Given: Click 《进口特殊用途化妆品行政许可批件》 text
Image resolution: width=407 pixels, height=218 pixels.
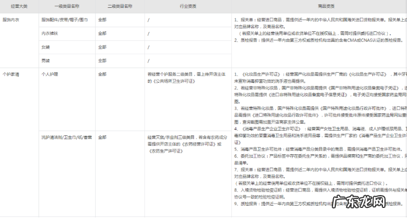Looking at the screenshot, I should 286,115.
